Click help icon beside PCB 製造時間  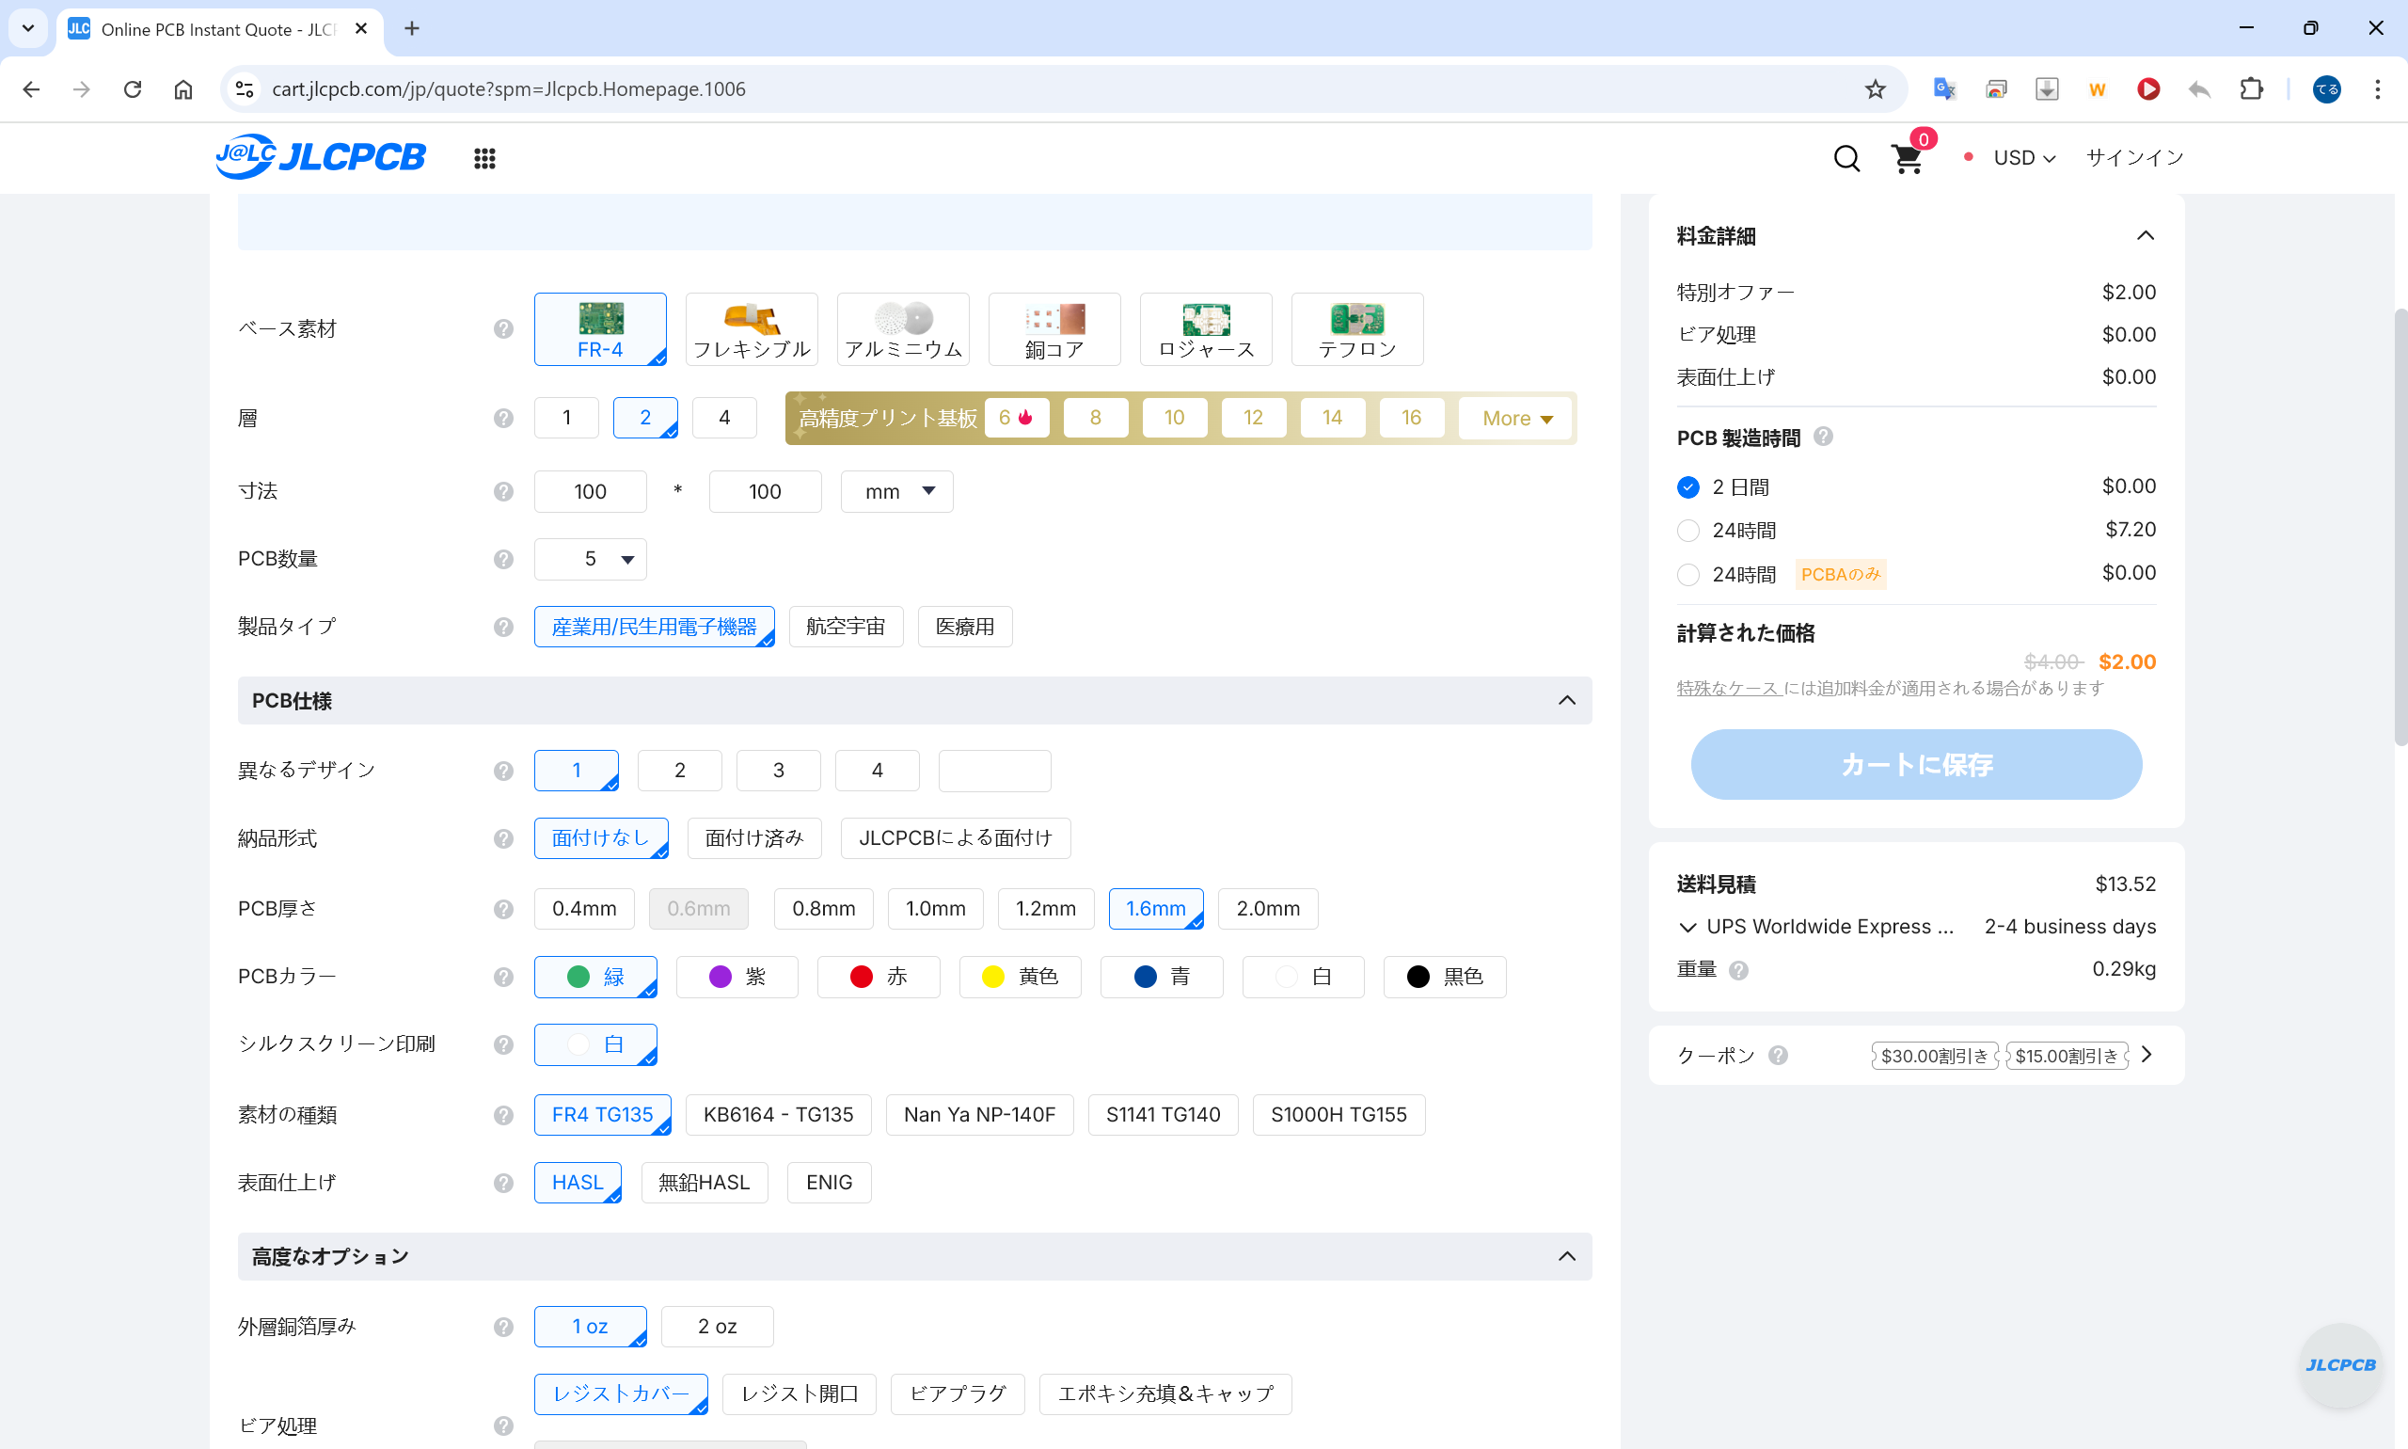[1823, 437]
